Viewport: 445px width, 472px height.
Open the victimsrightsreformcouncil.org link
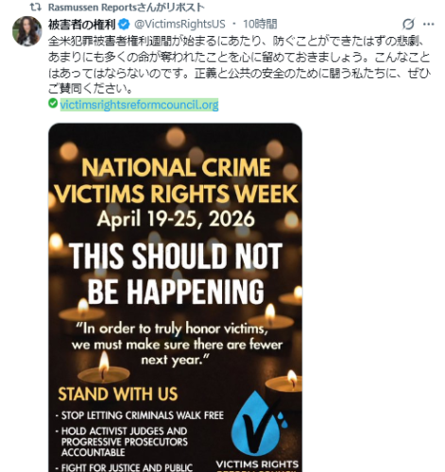[x=139, y=105]
